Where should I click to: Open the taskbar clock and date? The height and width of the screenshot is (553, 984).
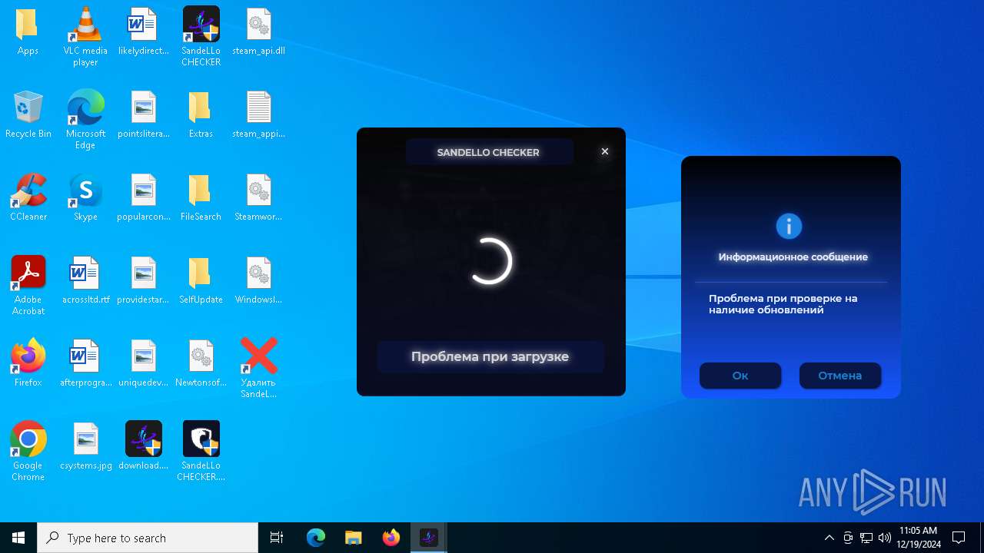point(919,538)
